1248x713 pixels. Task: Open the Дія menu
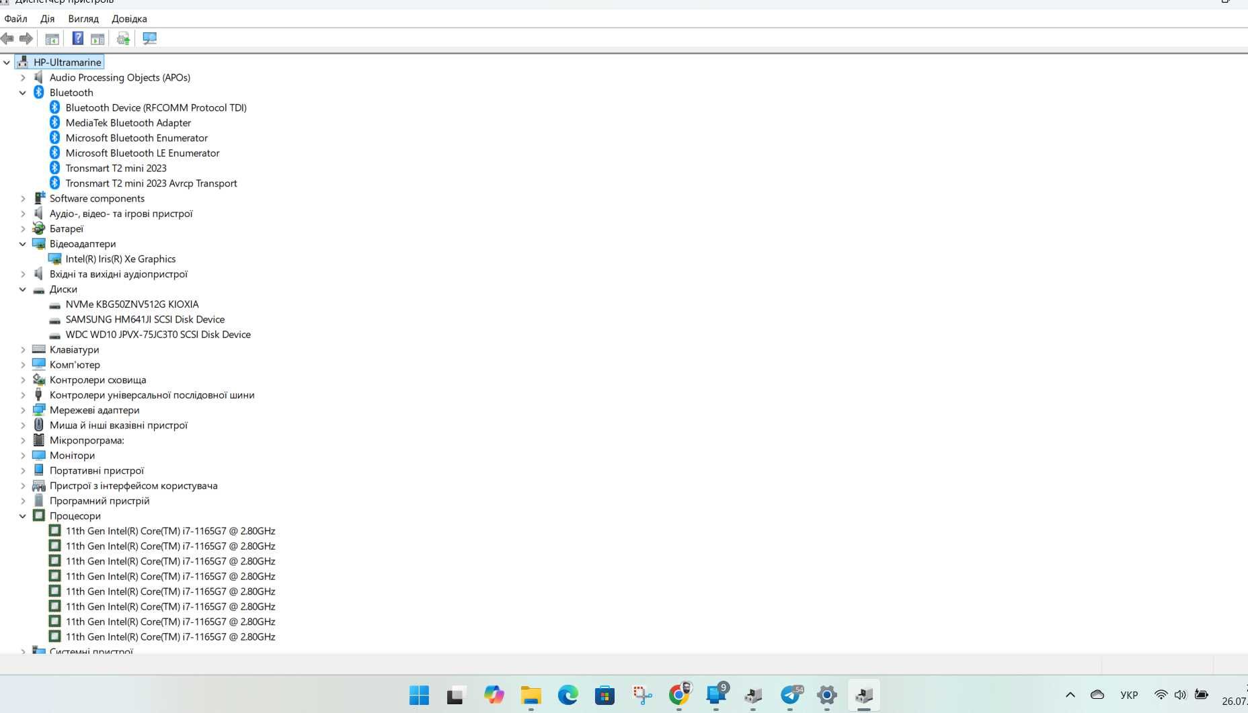pyautogui.click(x=47, y=19)
